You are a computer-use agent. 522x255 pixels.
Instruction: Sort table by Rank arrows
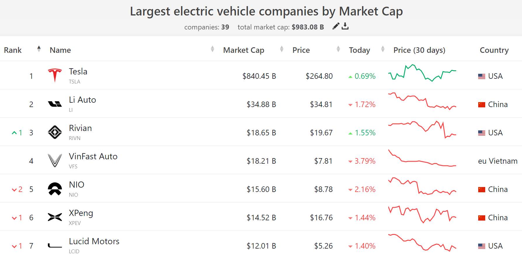[39, 49]
